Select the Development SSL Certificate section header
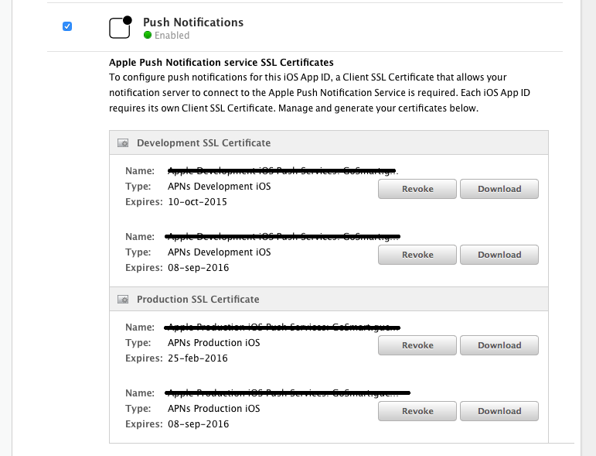 (x=203, y=143)
